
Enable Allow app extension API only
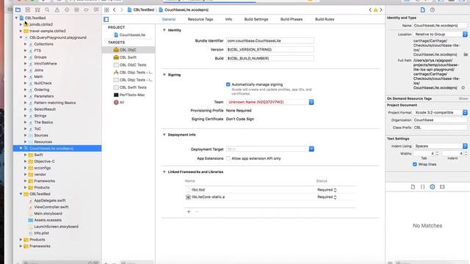228,158
